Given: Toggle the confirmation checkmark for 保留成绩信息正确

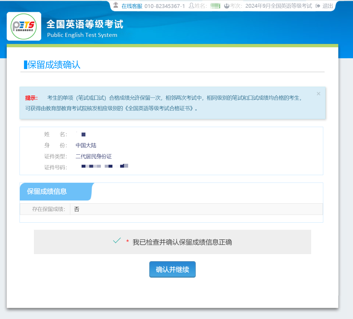Looking at the screenshot, I should (117, 241).
